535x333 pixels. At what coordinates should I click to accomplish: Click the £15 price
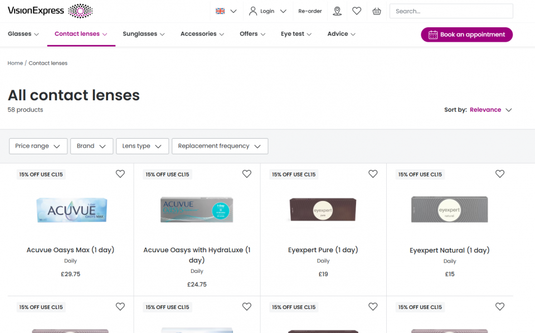pos(450,274)
